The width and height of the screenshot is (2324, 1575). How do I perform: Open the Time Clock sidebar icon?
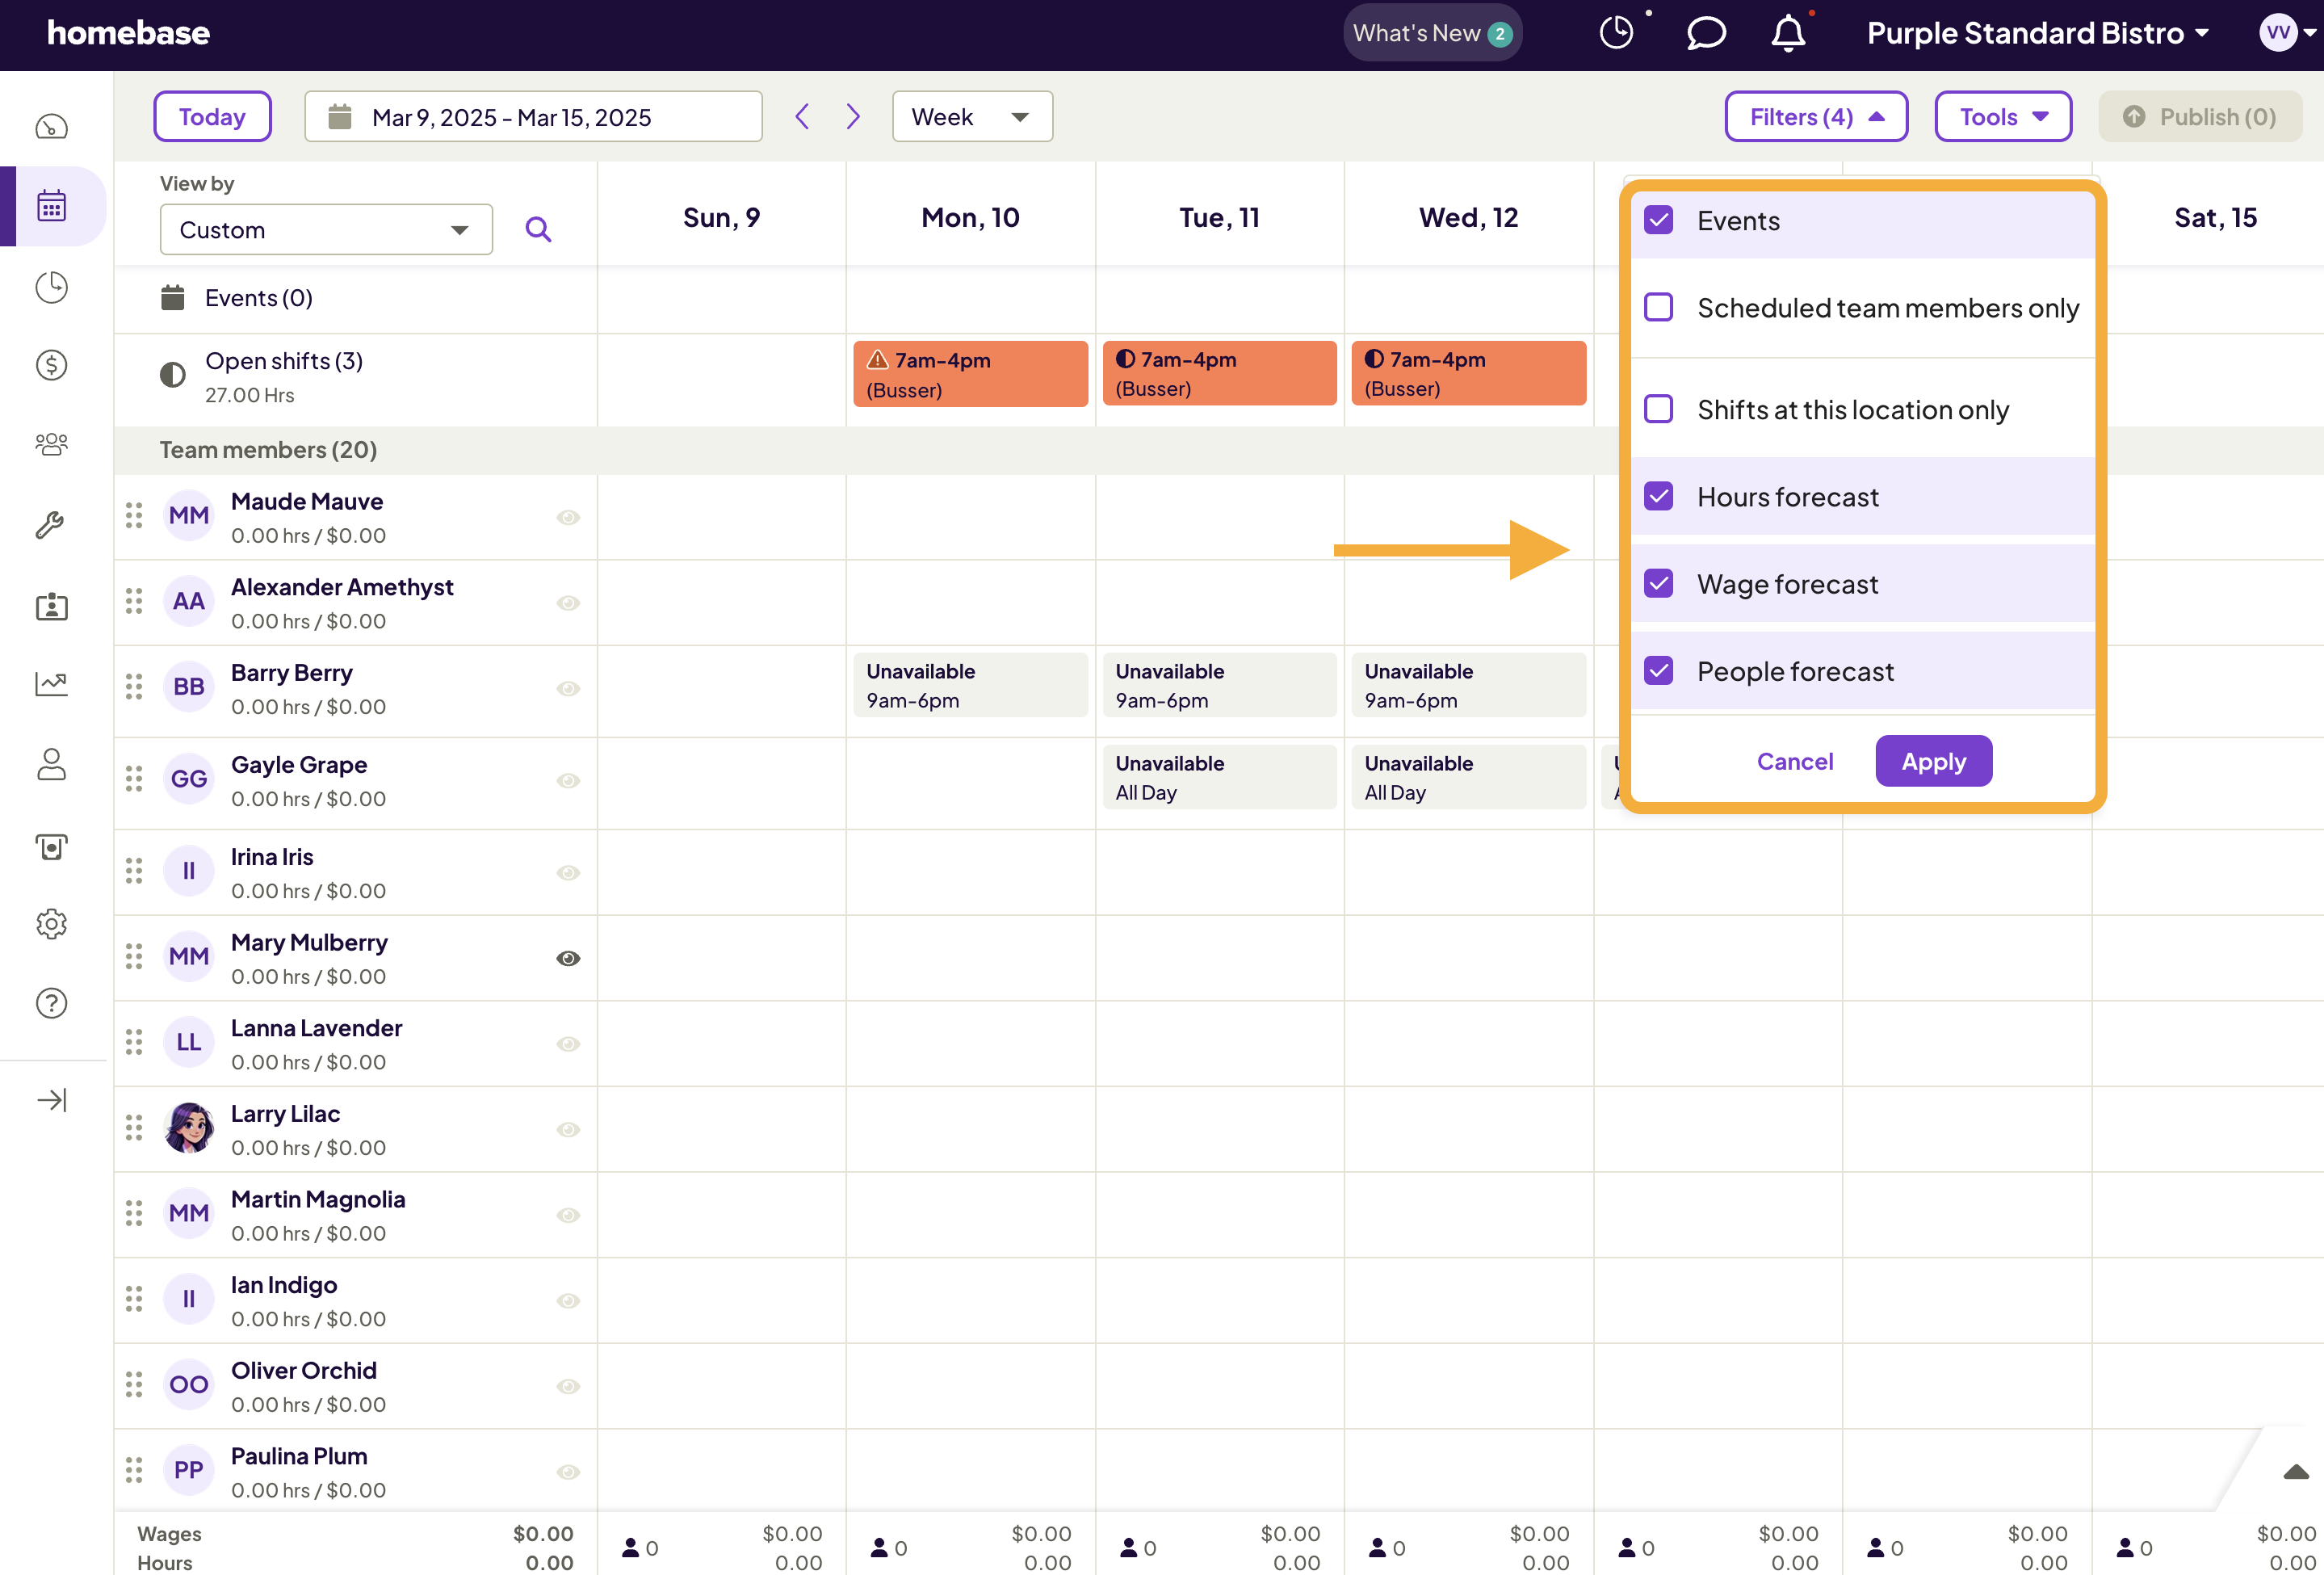pyautogui.click(x=51, y=287)
